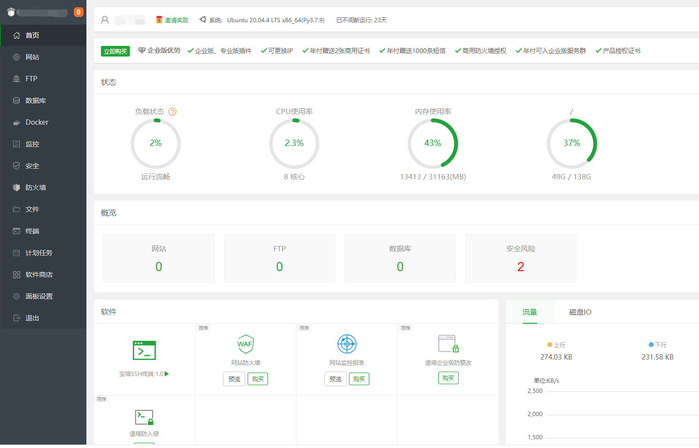Click the orange notification badge in sidebar
The width and height of the screenshot is (699, 448).
click(x=78, y=12)
